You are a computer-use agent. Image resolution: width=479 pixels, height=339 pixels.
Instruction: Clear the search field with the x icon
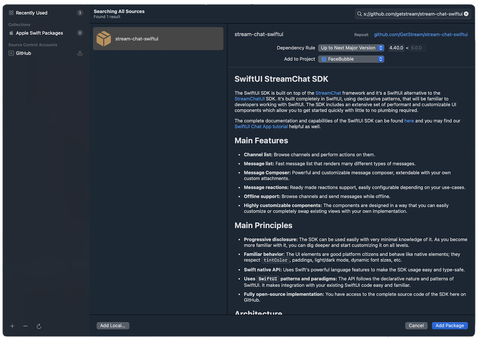(466, 14)
